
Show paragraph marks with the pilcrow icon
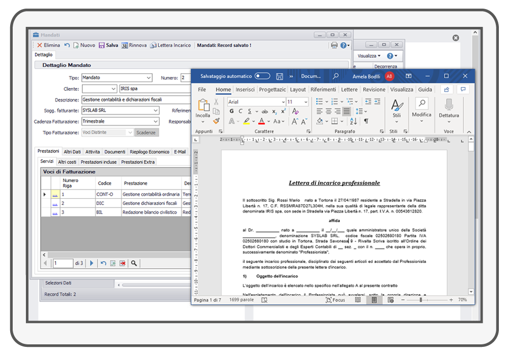pyautogui.click(x=366, y=121)
